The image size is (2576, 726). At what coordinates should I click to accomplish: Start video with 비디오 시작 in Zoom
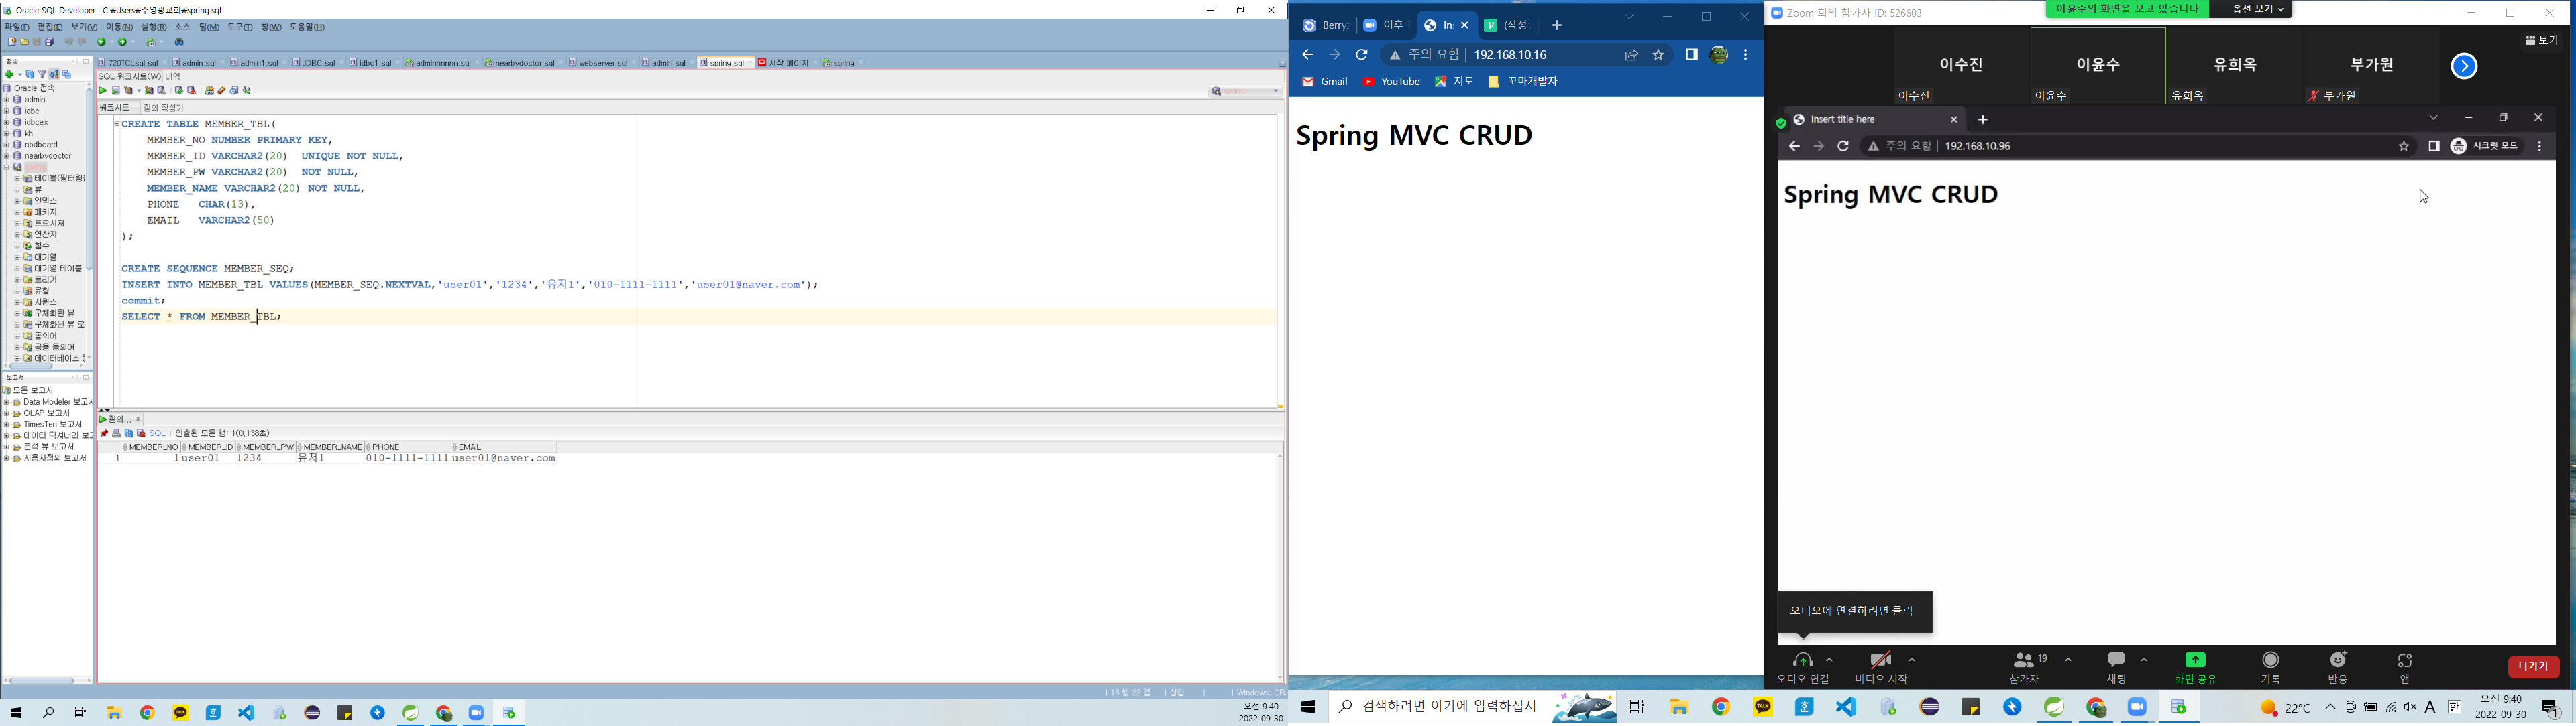pos(1880,667)
